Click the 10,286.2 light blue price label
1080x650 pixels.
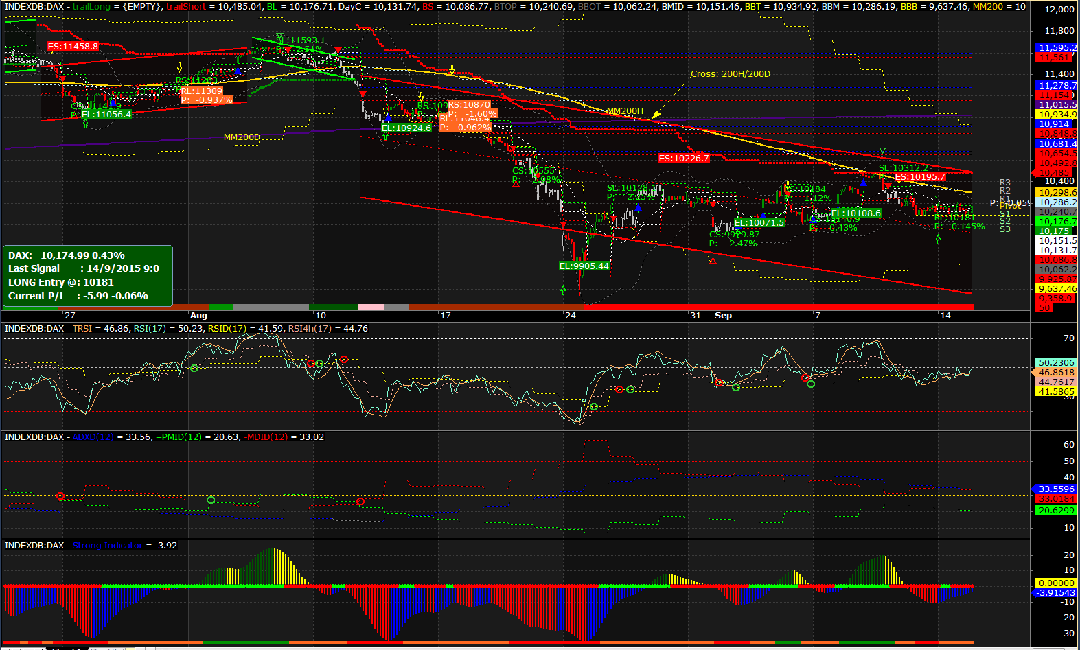(1057, 202)
